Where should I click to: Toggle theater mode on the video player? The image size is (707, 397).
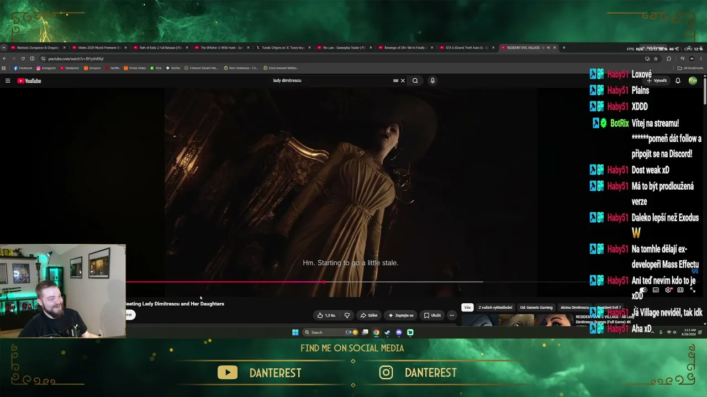click(680, 290)
